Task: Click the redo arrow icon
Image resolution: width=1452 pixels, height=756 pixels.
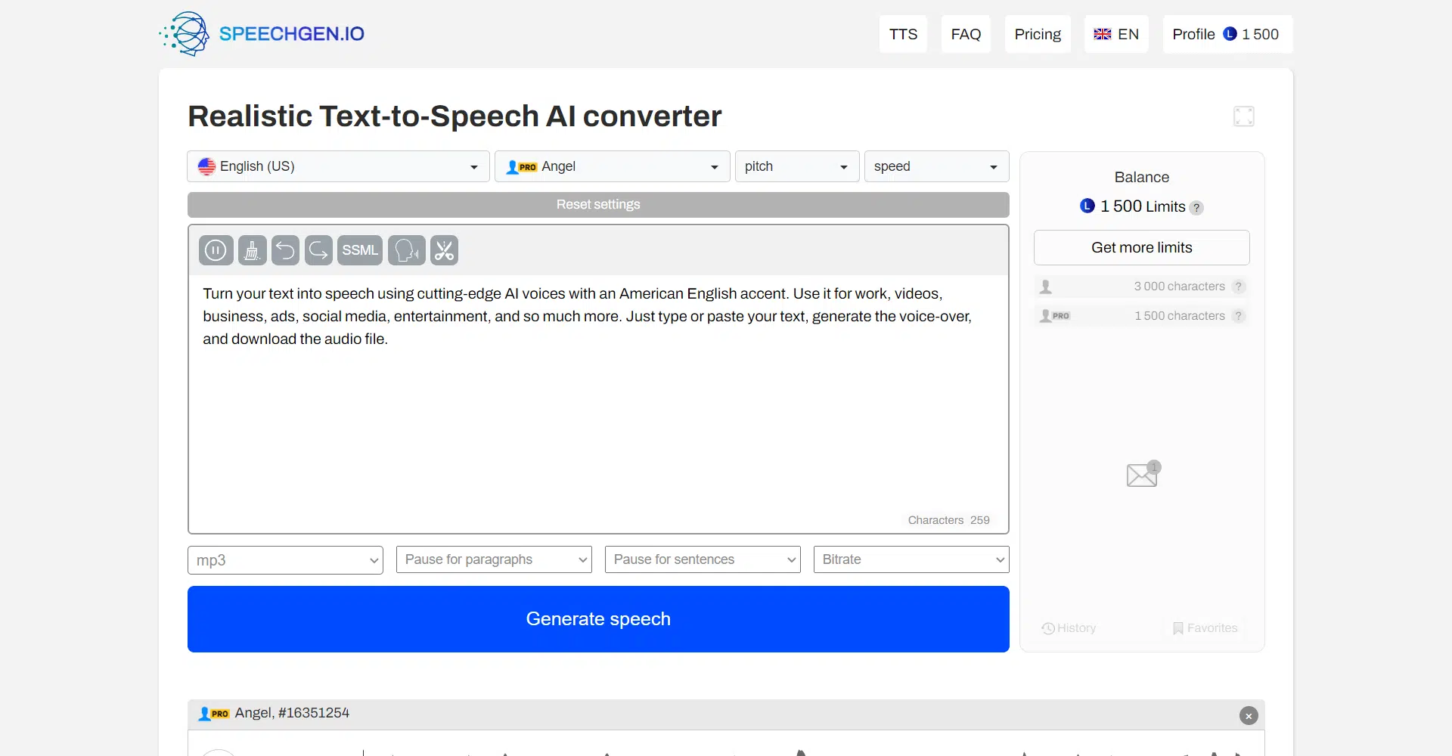Action: 318,250
